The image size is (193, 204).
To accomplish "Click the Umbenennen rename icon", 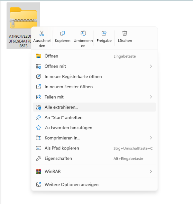I will [x=83, y=33].
